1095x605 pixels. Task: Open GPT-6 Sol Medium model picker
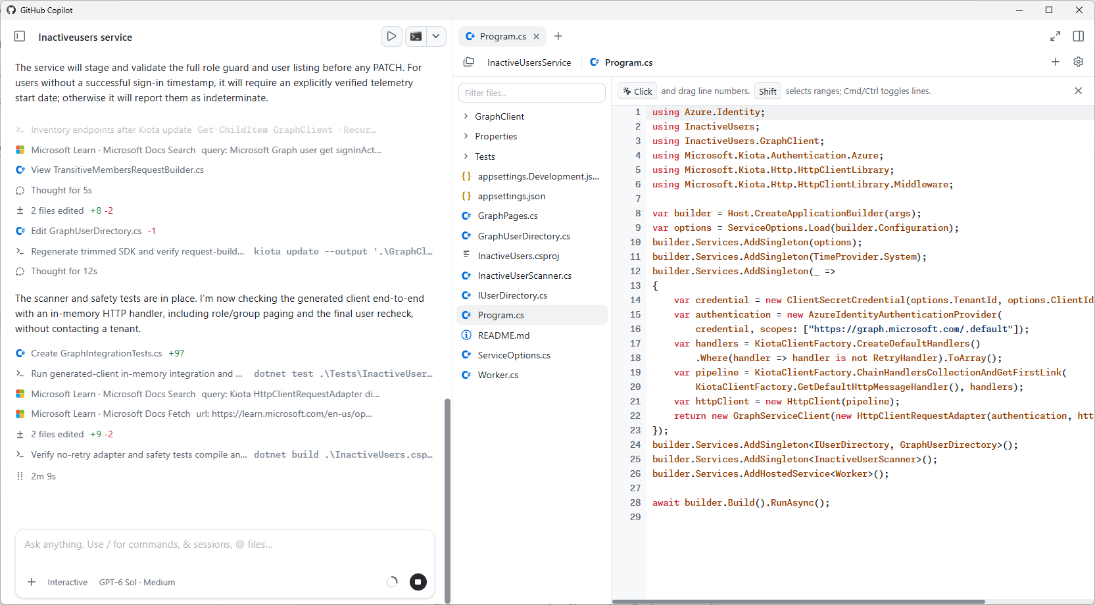coord(137,582)
